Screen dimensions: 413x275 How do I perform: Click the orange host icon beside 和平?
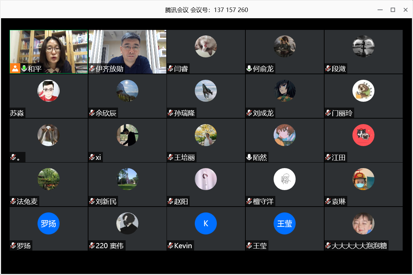point(15,68)
